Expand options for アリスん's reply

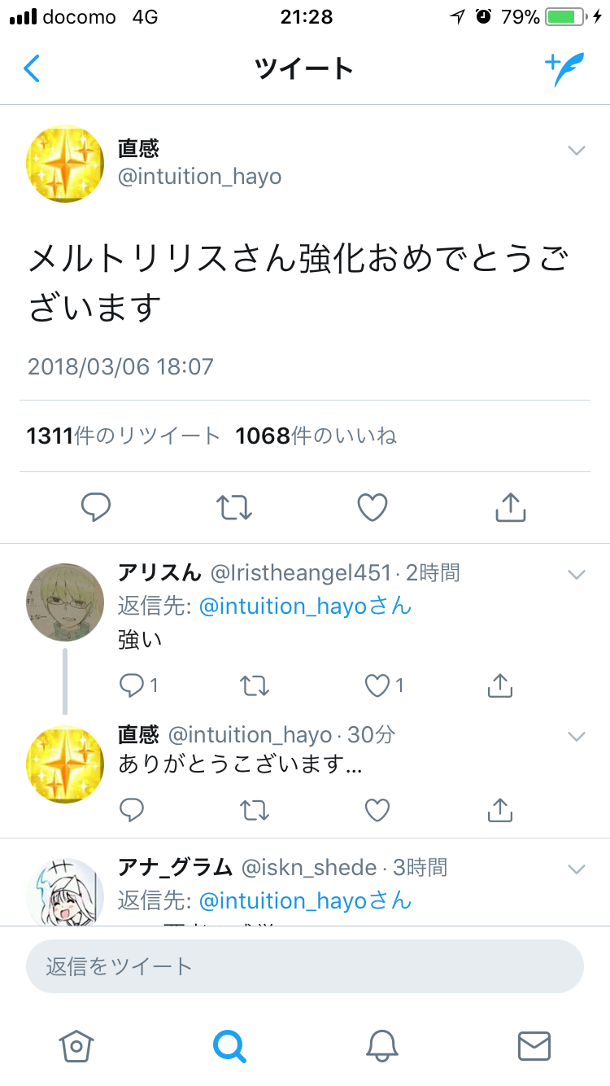pos(577,575)
